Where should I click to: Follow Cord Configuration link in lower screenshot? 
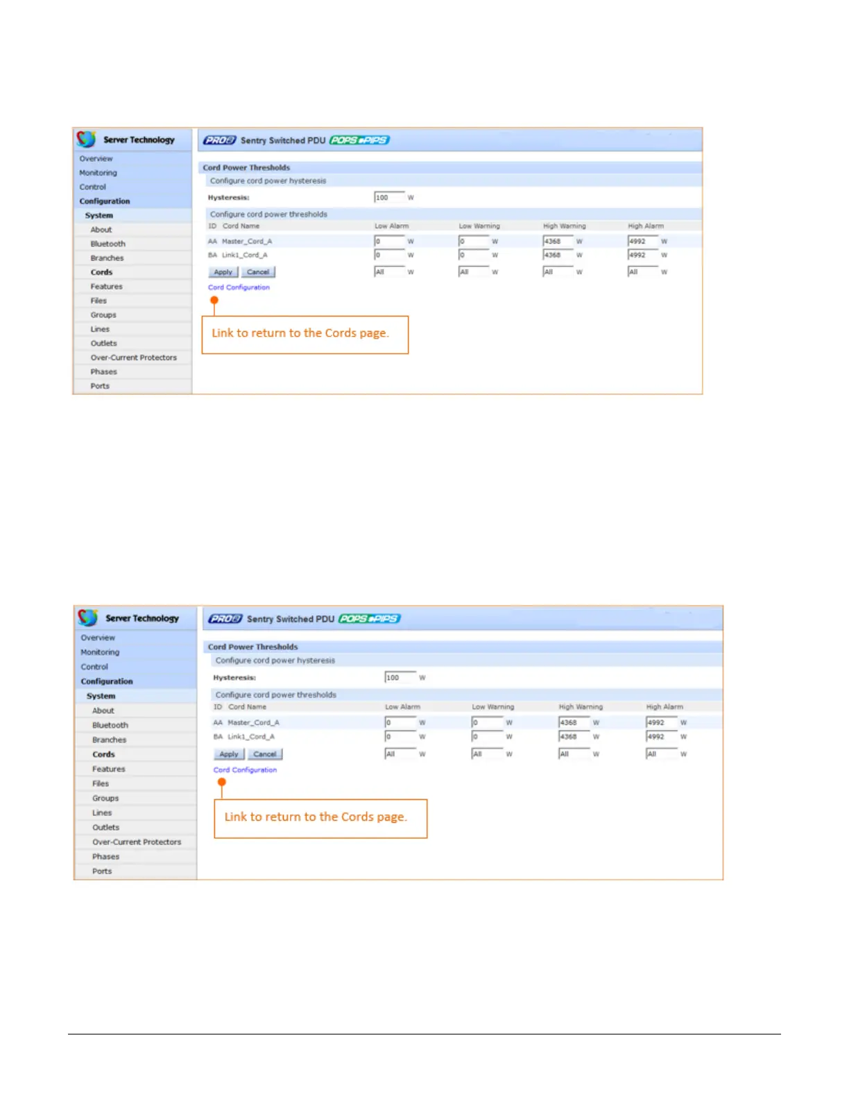pyautogui.click(x=245, y=770)
